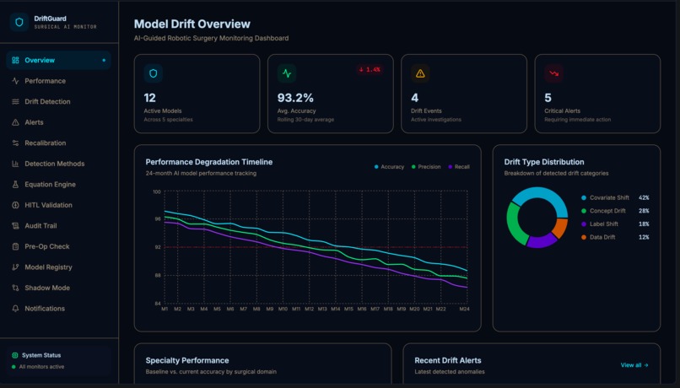Viewport: 680px width, 388px height.
Task: Click the down 1.4% badge on accuracy card
Action: coord(370,69)
